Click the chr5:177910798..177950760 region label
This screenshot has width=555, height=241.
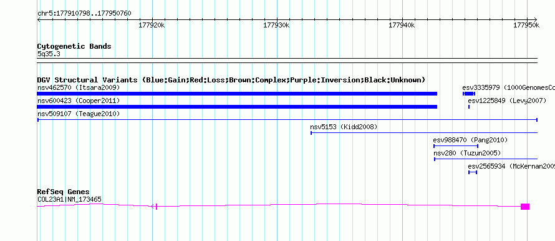tap(84, 14)
